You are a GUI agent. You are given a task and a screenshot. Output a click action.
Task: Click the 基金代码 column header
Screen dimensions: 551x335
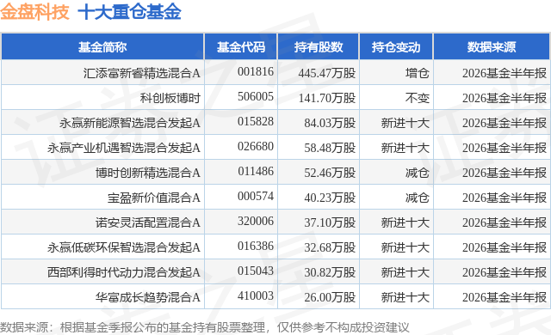click(241, 47)
